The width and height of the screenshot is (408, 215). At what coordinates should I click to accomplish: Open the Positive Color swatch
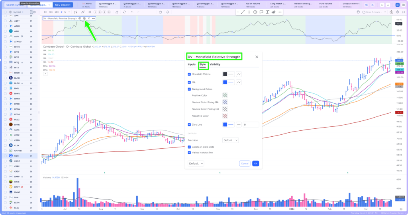pyautogui.click(x=225, y=95)
